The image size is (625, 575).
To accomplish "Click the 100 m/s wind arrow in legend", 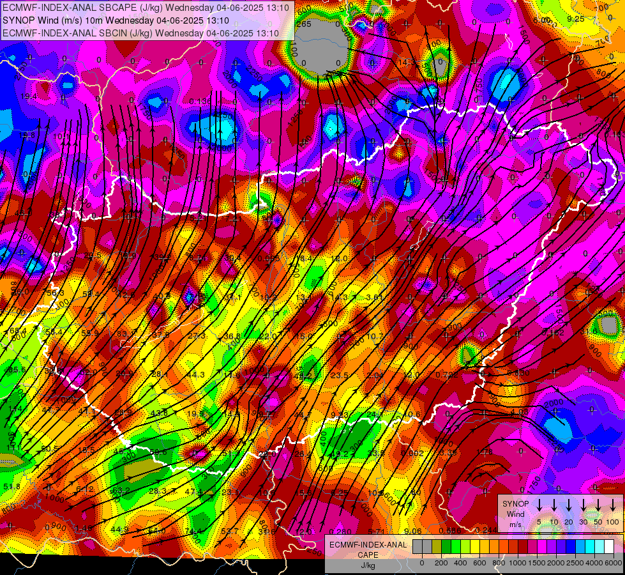I will pyautogui.click(x=613, y=505).
